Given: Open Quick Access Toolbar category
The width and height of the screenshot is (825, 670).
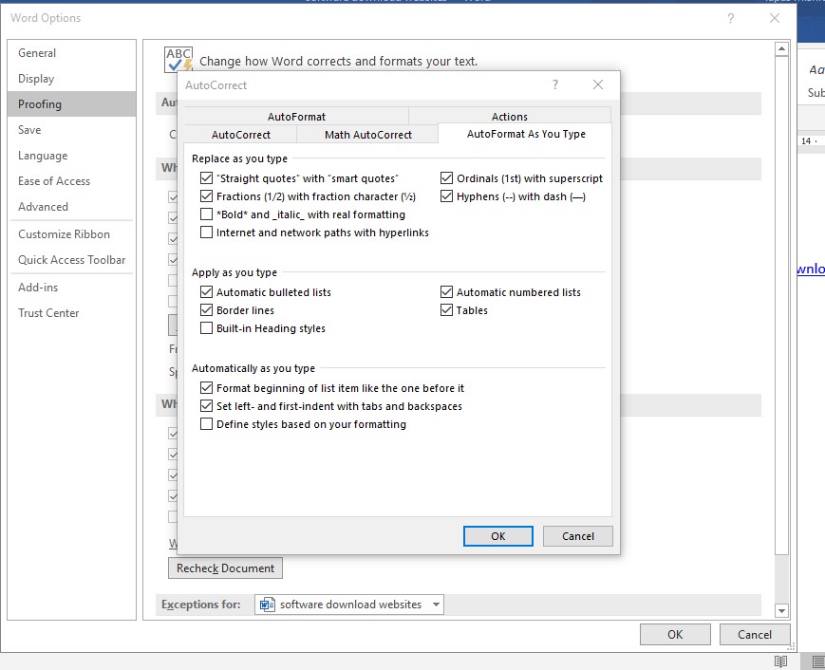Looking at the screenshot, I should click(71, 260).
